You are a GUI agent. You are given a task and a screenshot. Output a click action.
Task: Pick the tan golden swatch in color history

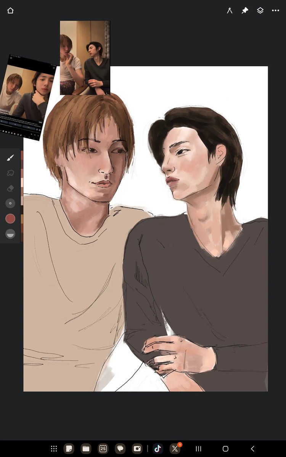click(x=22, y=219)
